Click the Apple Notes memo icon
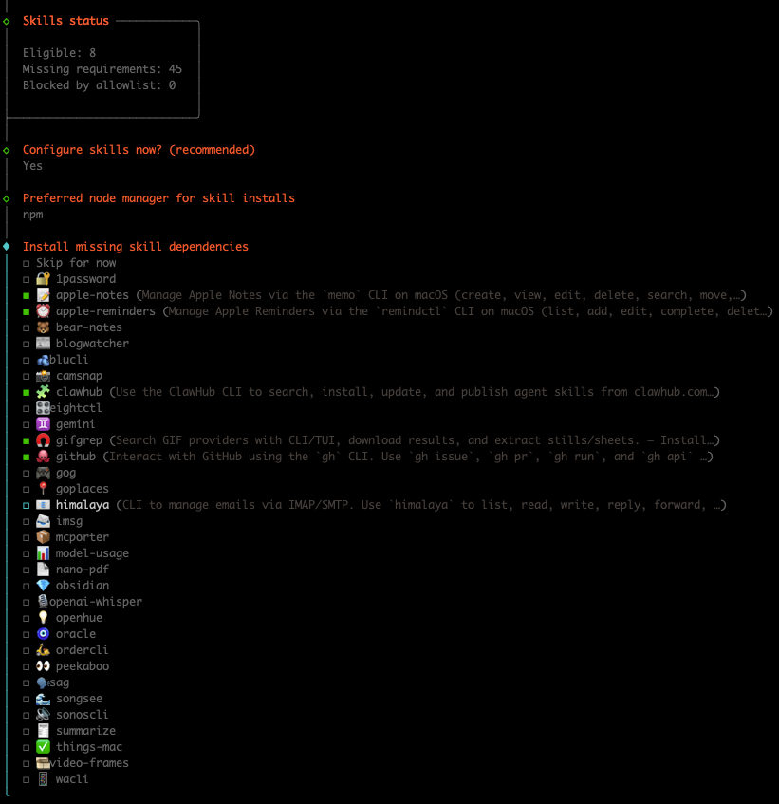Image resolution: width=779 pixels, height=804 pixels. 43,294
